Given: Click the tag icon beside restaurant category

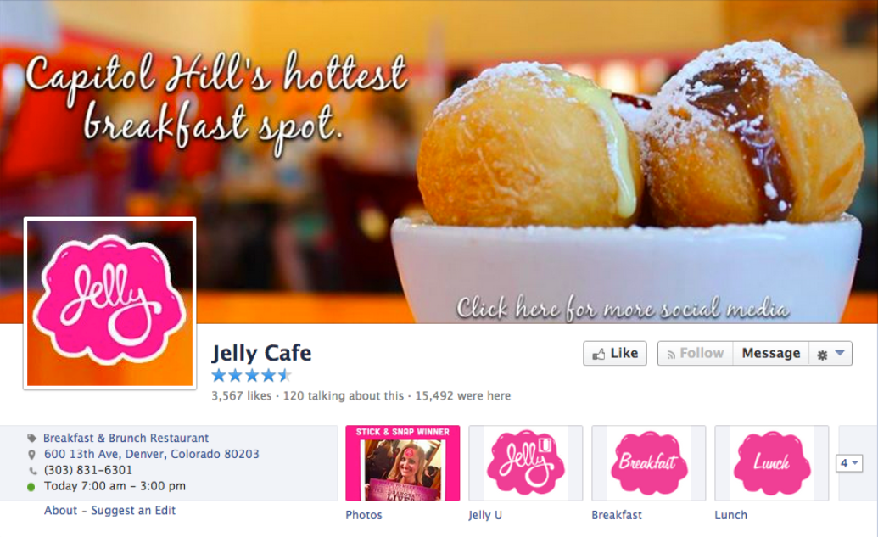Looking at the screenshot, I should click(32, 438).
